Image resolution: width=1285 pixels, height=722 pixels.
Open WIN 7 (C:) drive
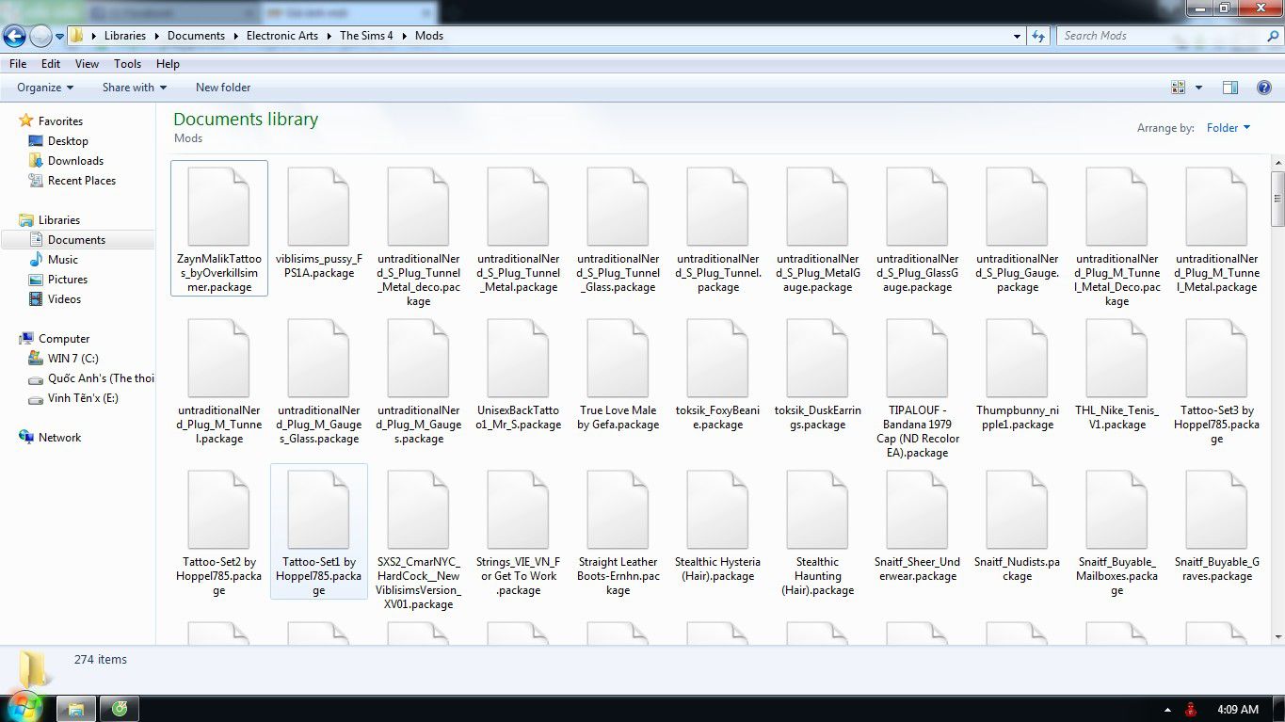click(x=72, y=359)
